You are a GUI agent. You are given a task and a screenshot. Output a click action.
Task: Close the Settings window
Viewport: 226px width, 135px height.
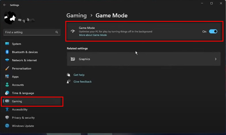pyautogui.click(x=221, y=3)
